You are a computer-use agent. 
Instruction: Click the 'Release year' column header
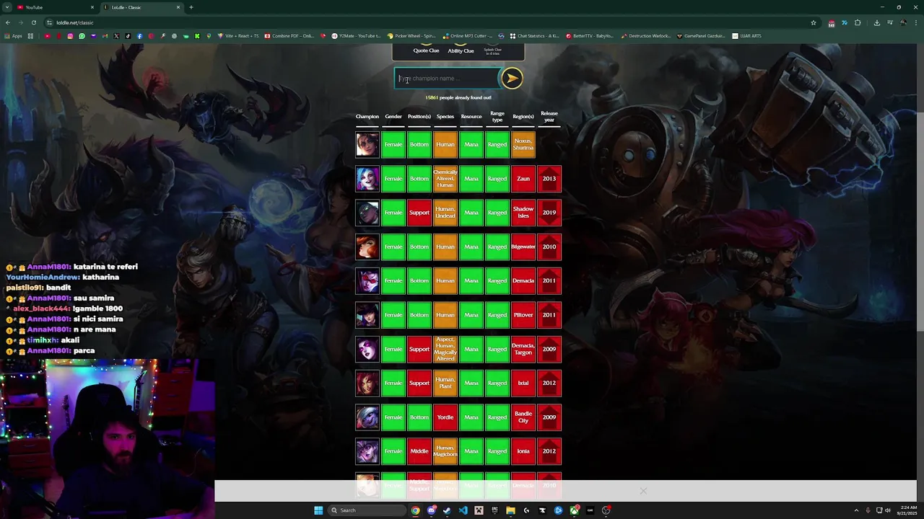click(x=549, y=116)
